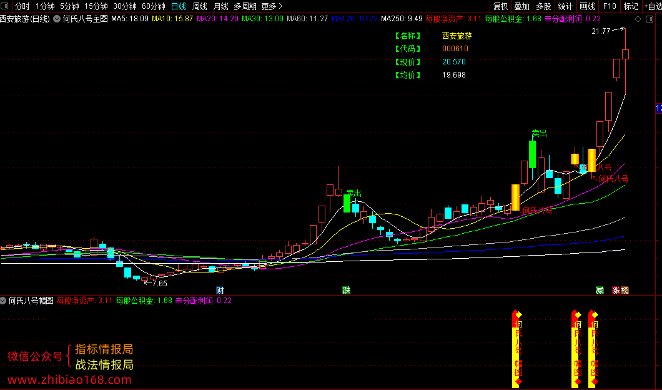662x390 pixels.
Task: Click the window split icon at top-right
Action: coord(650,19)
